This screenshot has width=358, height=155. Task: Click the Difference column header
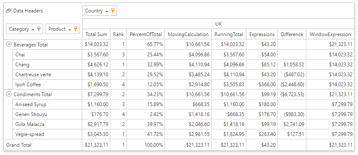292,34
